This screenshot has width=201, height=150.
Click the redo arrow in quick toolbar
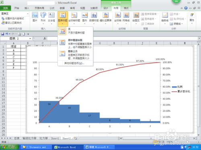coord(13,34)
